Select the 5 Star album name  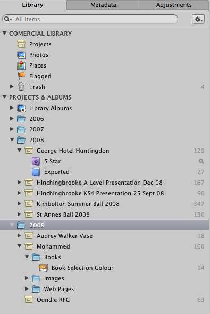point(52,161)
